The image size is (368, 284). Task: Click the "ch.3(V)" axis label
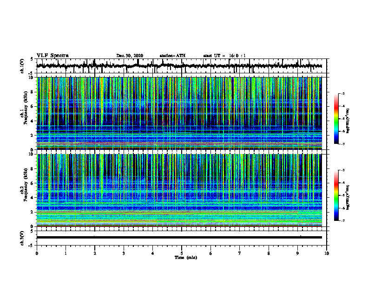point(22,239)
